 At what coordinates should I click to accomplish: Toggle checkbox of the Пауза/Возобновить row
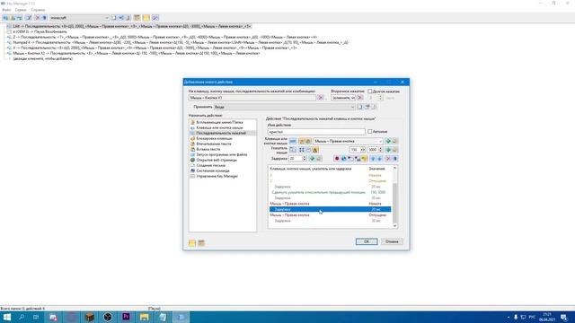tap(9, 32)
